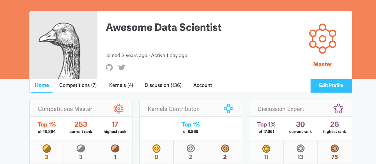Click the goose profile picture
The image size is (376, 164).
pos(63,45)
